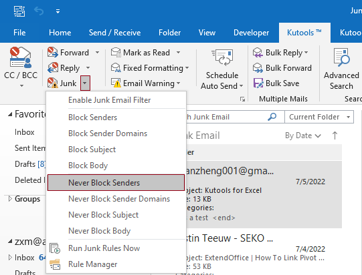Viewport: 362px width, 275px height.
Task: Open the Current Folder scope dropdown
Action: (319, 117)
